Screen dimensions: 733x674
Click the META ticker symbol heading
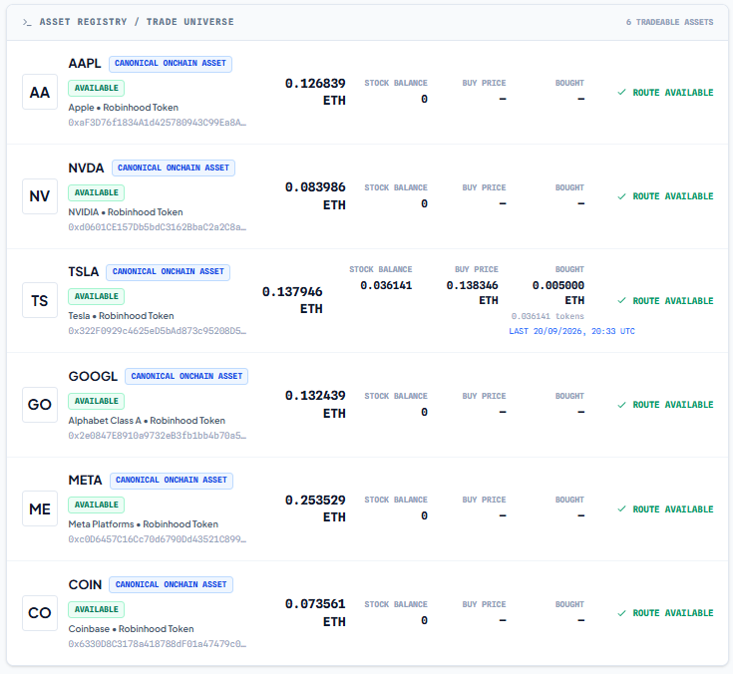click(x=85, y=481)
